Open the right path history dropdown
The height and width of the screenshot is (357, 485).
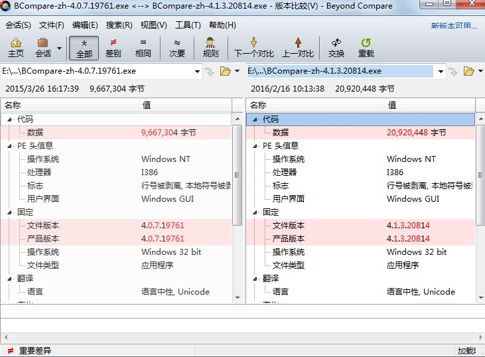(441, 71)
